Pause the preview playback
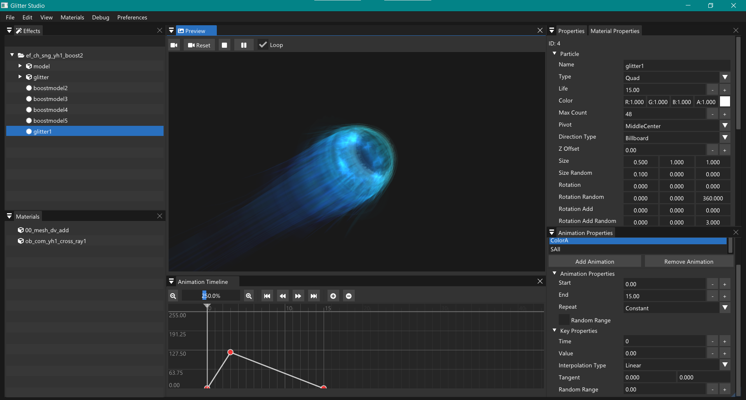 pyautogui.click(x=244, y=45)
